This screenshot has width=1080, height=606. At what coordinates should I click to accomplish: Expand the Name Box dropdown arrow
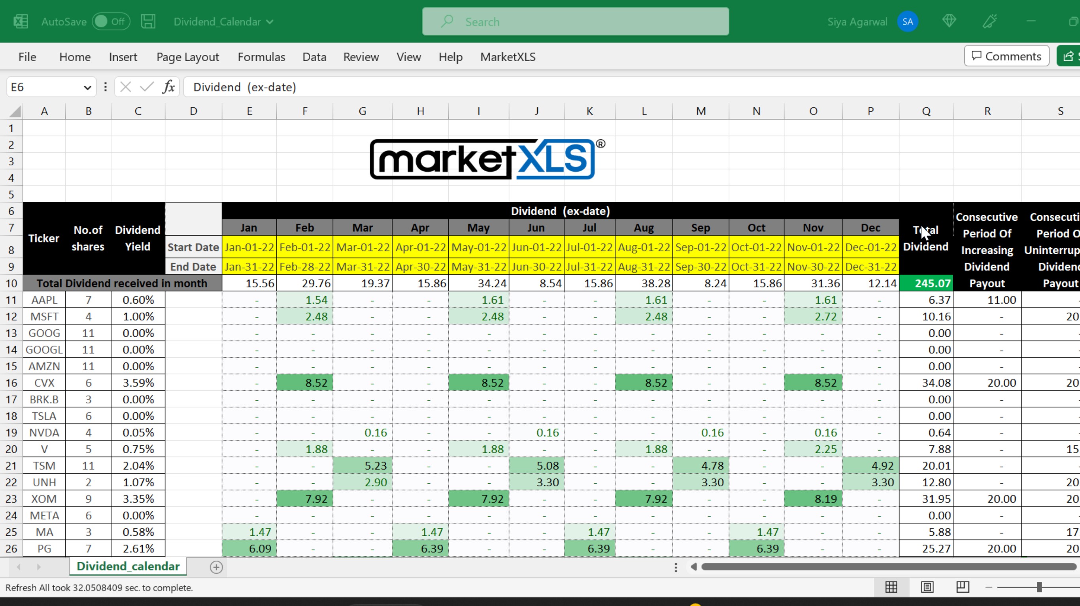click(x=87, y=88)
